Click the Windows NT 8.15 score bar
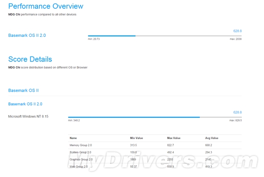Image resolution: width=264 pixels, height=177 pixels. tap(155, 117)
